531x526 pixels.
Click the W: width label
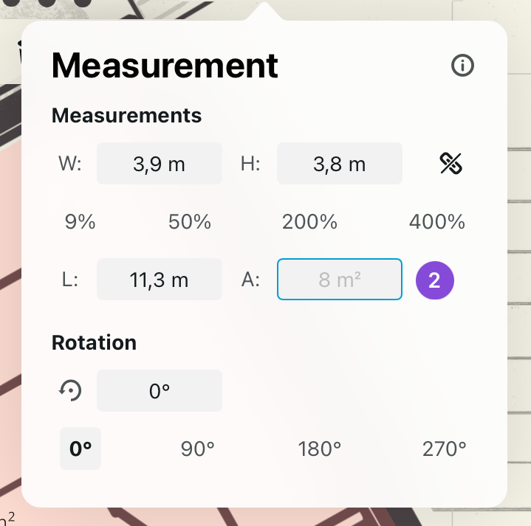tap(70, 164)
